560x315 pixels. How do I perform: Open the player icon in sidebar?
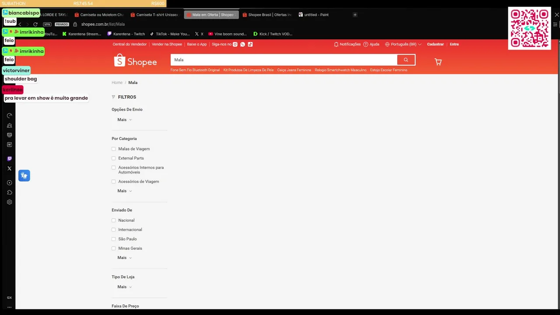9,183
